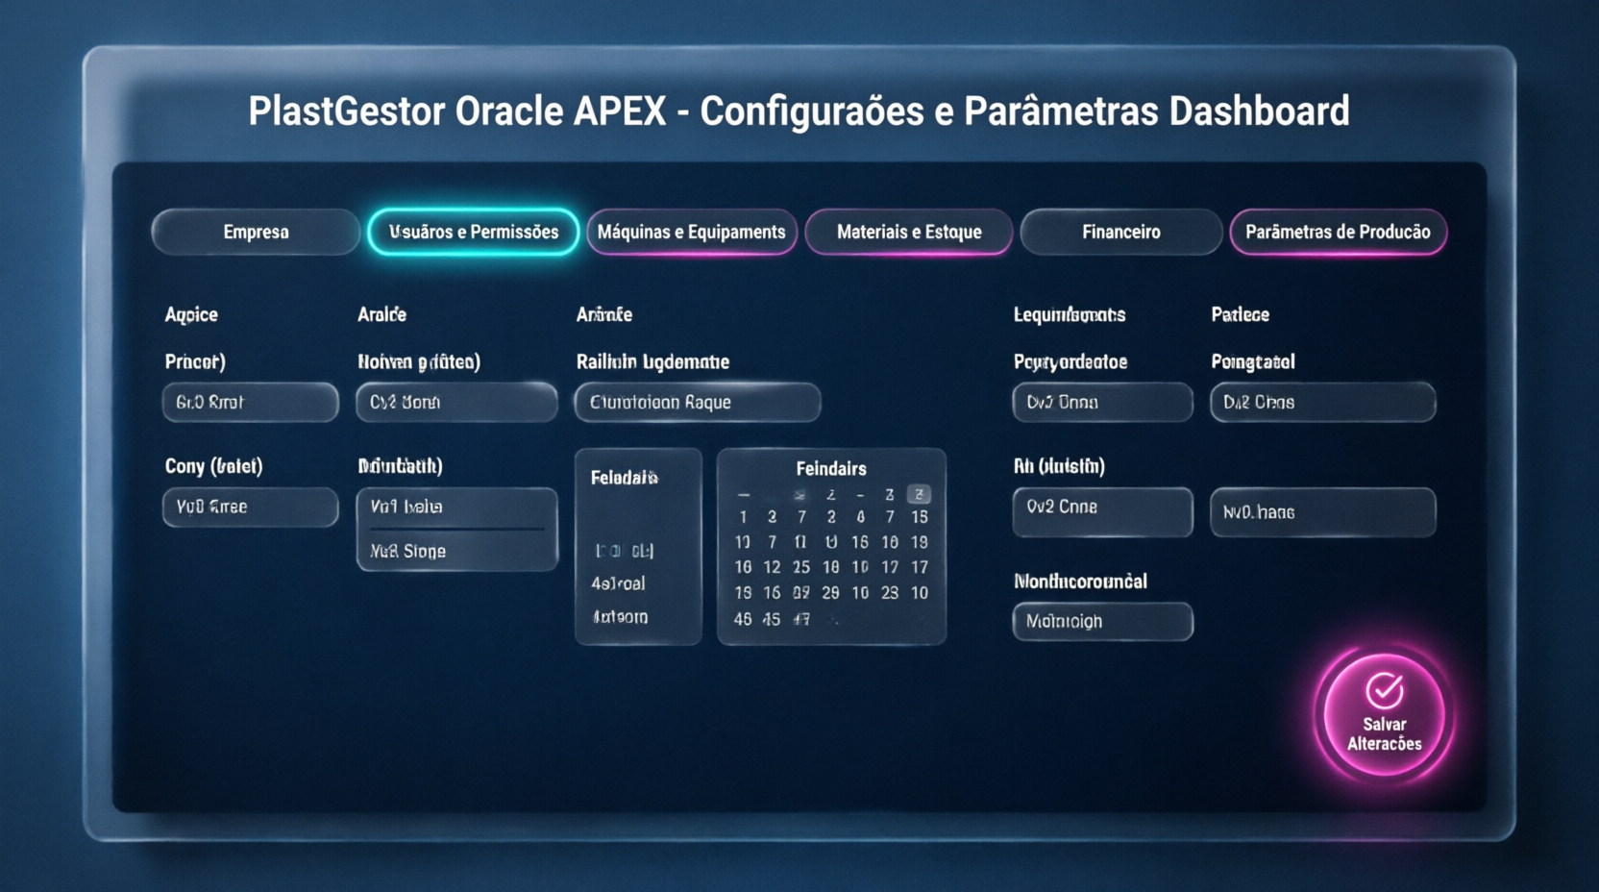
Task: Click the Nv0. hans field
Action: pos(1322,512)
